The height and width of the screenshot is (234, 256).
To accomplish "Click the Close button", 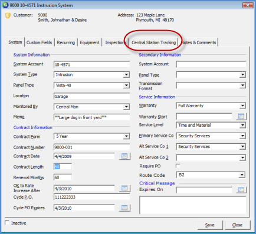I will click(x=237, y=225).
